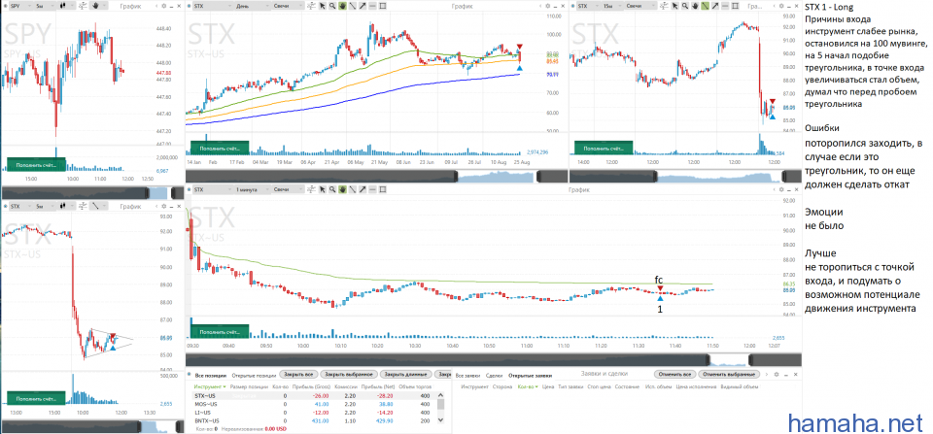The width and height of the screenshot is (933, 434).
Task: Toggle the active line tool in STX 15m chart
Action: click(706, 6)
